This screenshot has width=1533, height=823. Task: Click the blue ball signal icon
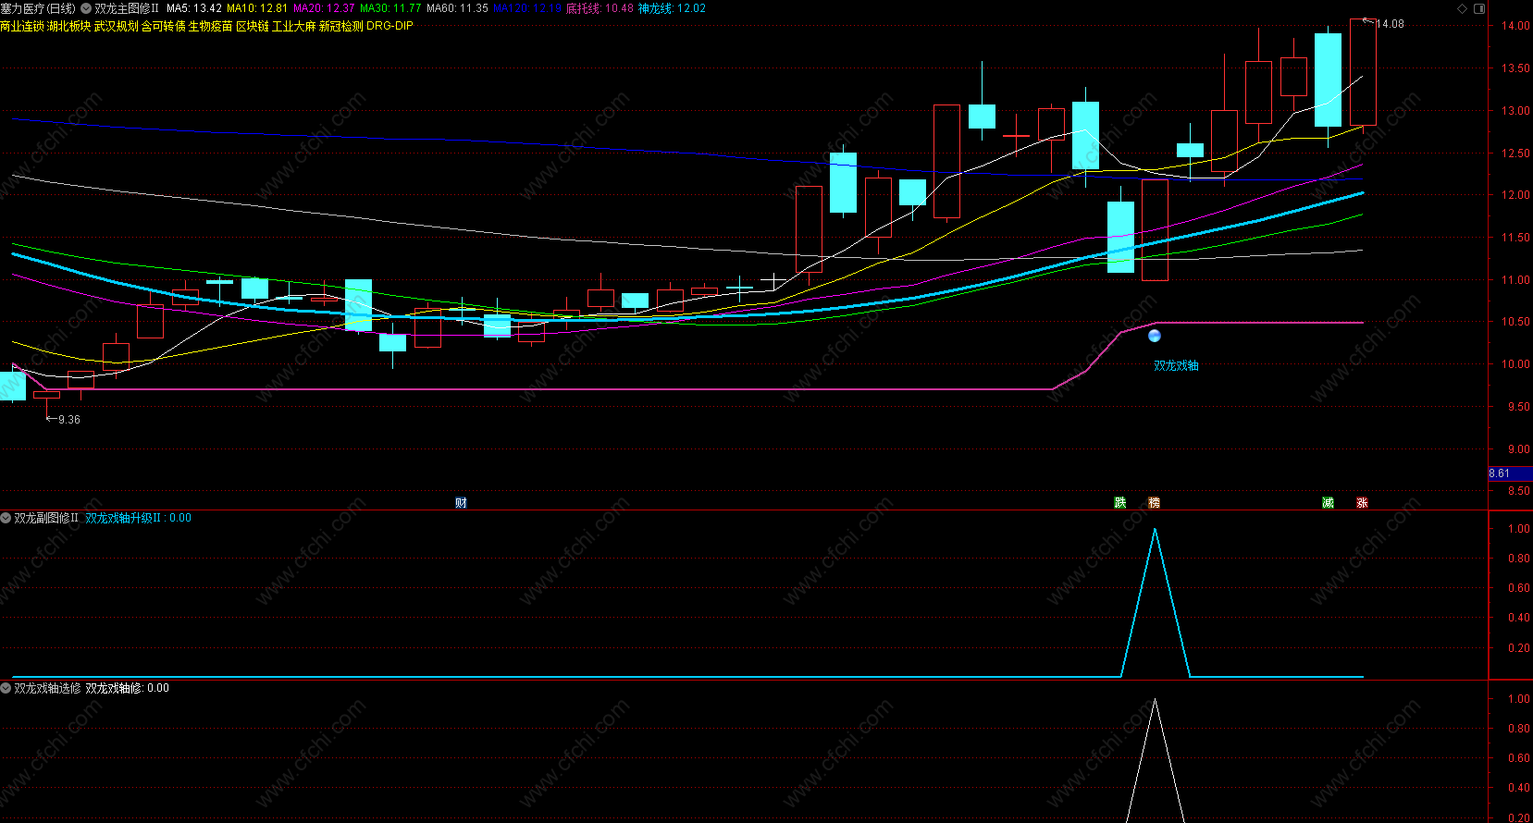1155,336
